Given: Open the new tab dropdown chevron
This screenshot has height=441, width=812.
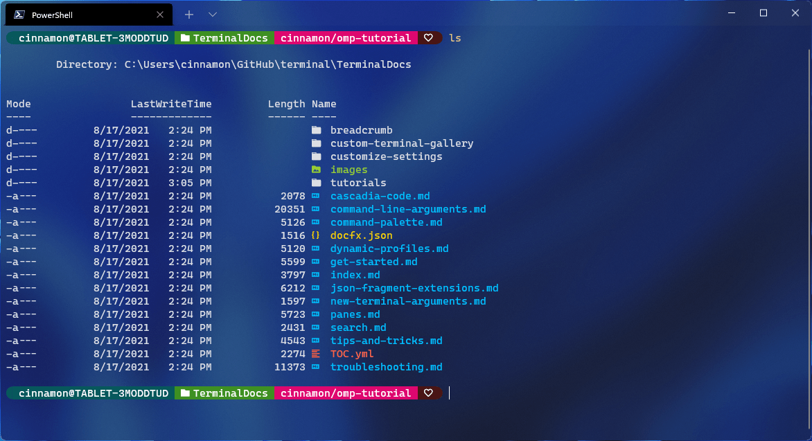Looking at the screenshot, I should [x=212, y=14].
